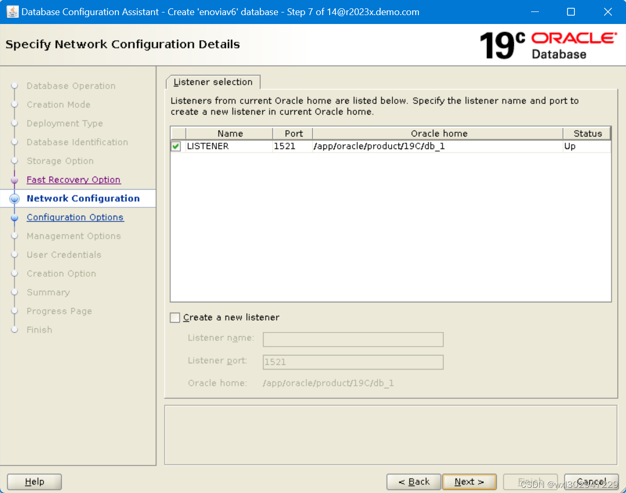Toggle the LISTENER row checkbox
Screen dimensions: 626x493
(176, 146)
